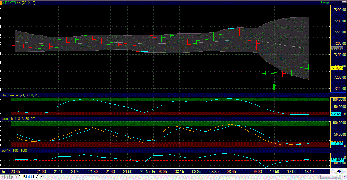This screenshot has height=180, width=347.
Task: Click the blue flag icon above the horizontal scrollbar
Action: point(339,172)
